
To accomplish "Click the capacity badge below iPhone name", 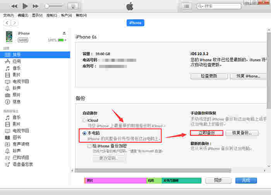I will click(x=23, y=40).
